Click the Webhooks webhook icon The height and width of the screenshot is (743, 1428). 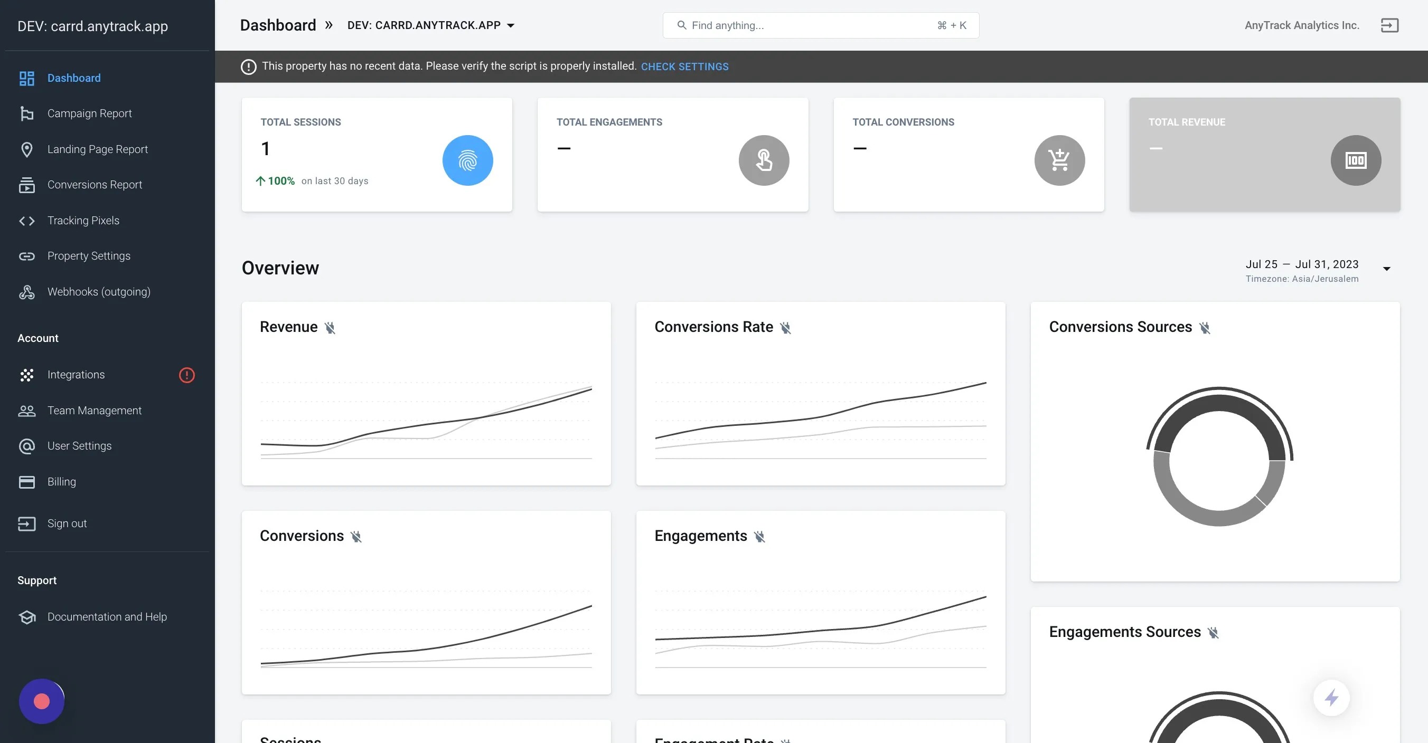[x=26, y=292]
